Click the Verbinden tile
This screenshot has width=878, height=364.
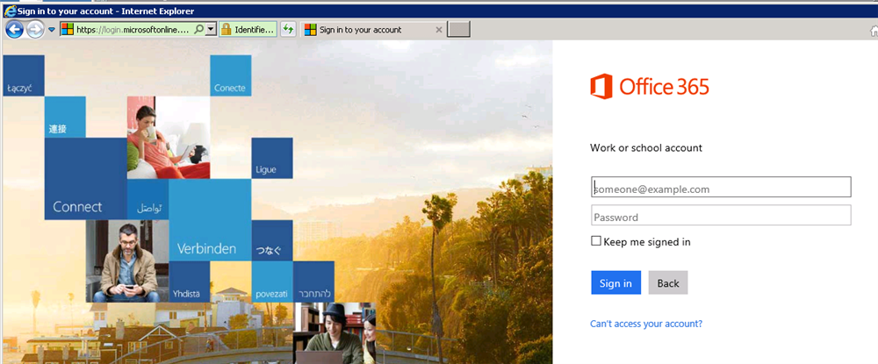coord(210,220)
